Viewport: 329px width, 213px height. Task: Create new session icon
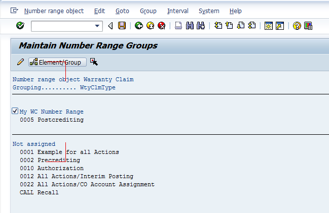(x=268, y=26)
